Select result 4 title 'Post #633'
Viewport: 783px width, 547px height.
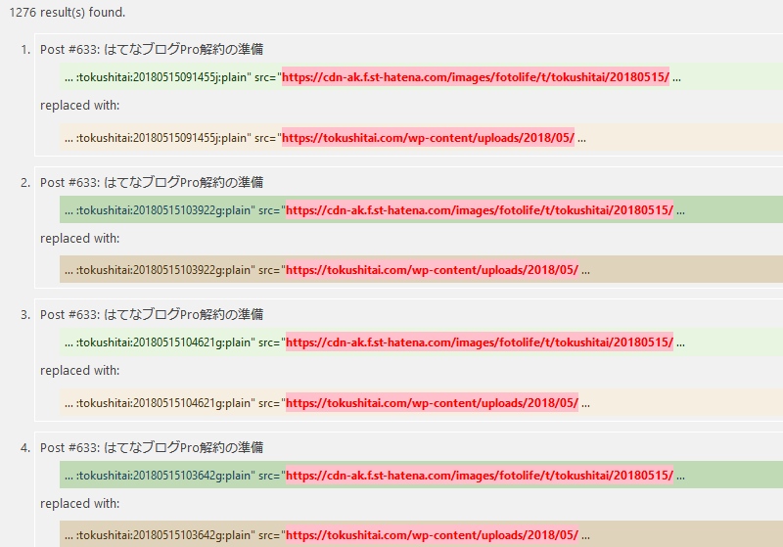[x=152, y=448]
